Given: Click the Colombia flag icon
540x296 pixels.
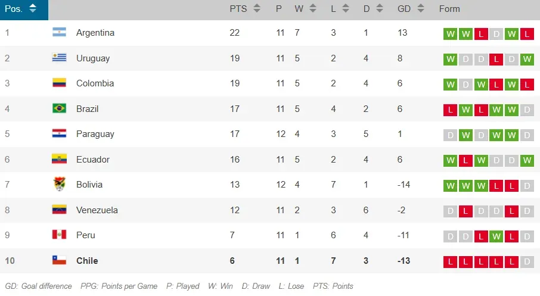Looking at the screenshot, I should click(59, 83).
